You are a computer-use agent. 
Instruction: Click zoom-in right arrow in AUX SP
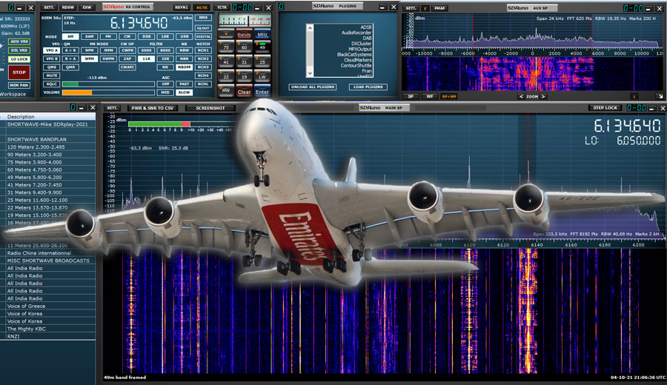(543, 96)
